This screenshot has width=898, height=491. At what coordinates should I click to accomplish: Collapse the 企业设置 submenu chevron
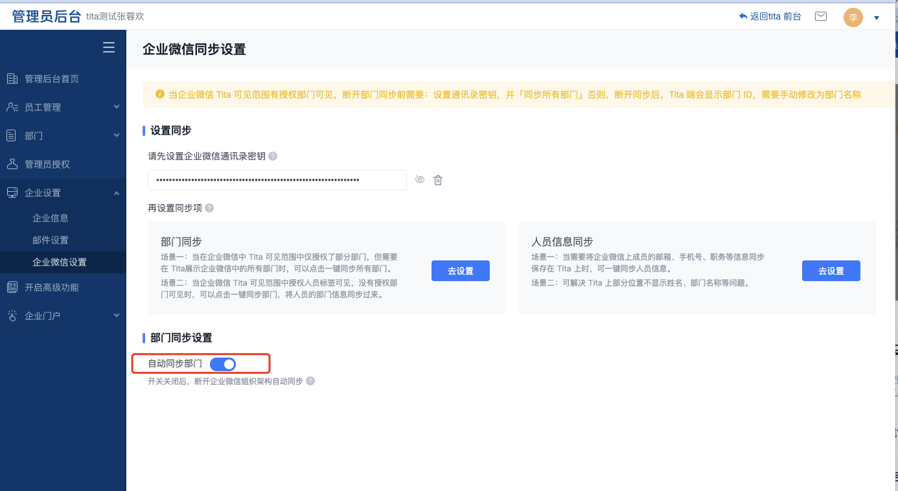(x=117, y=192)
